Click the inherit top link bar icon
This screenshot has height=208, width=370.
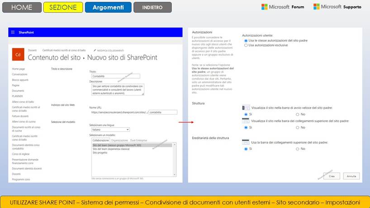point(246,142)
